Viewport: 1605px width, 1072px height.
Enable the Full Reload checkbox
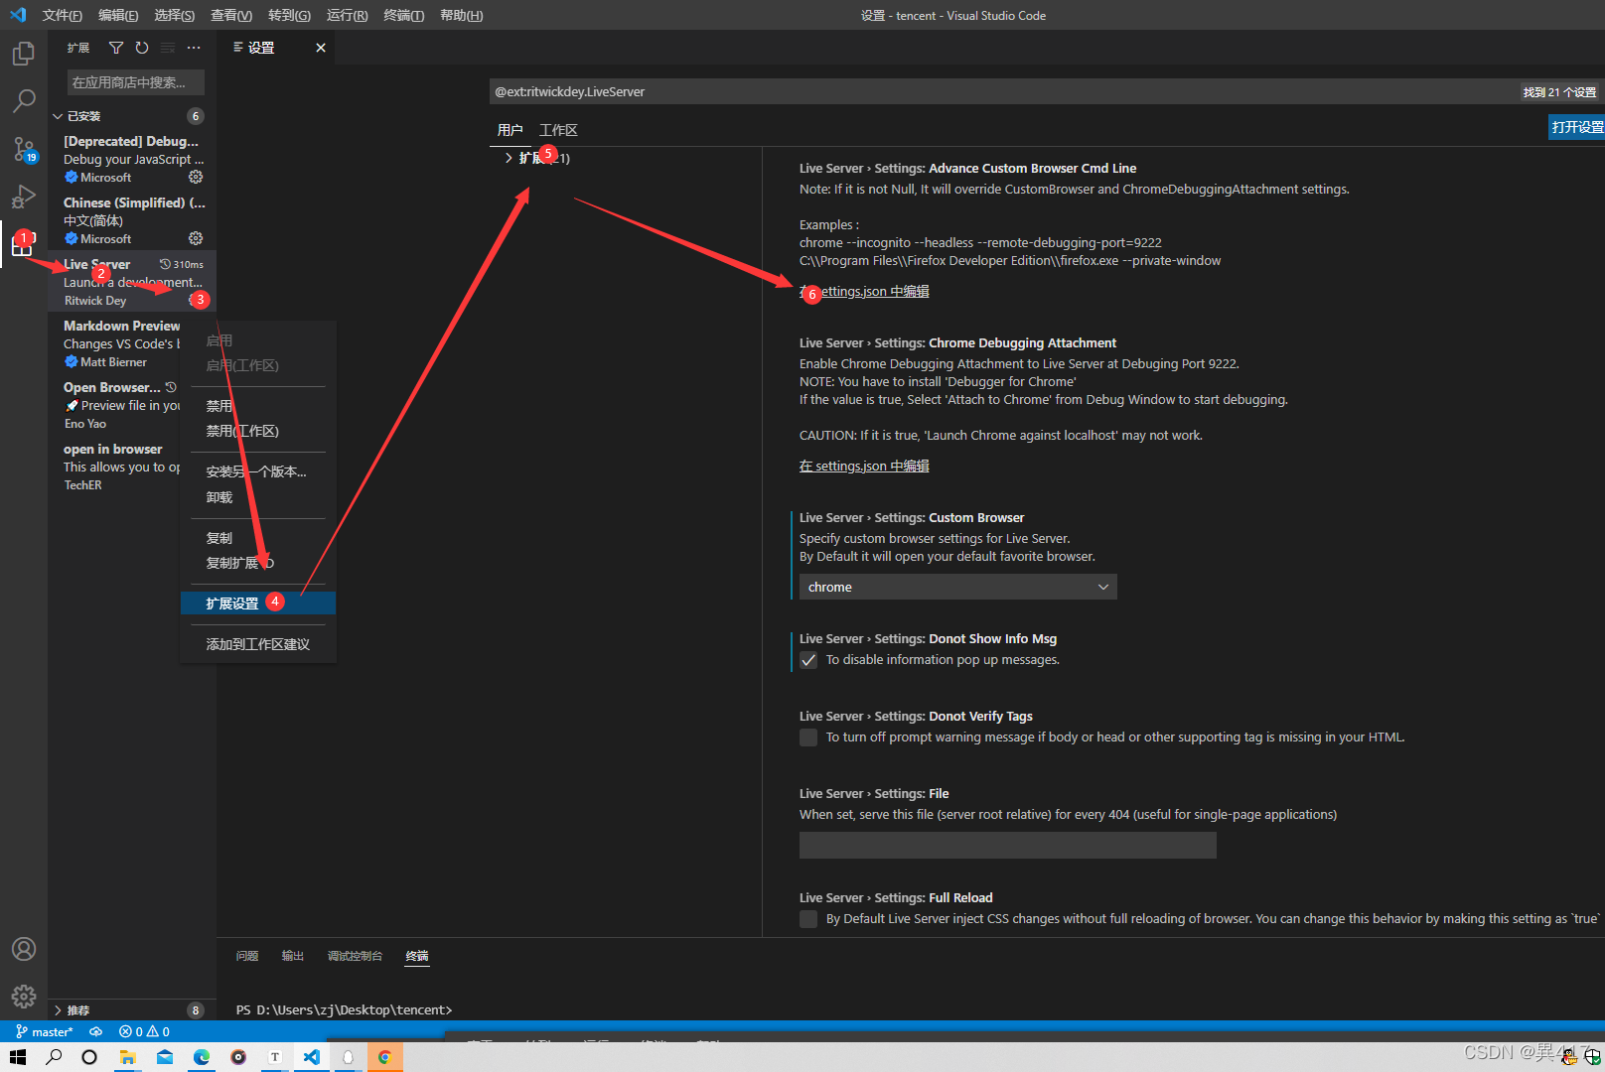click(x=808, y=919)
